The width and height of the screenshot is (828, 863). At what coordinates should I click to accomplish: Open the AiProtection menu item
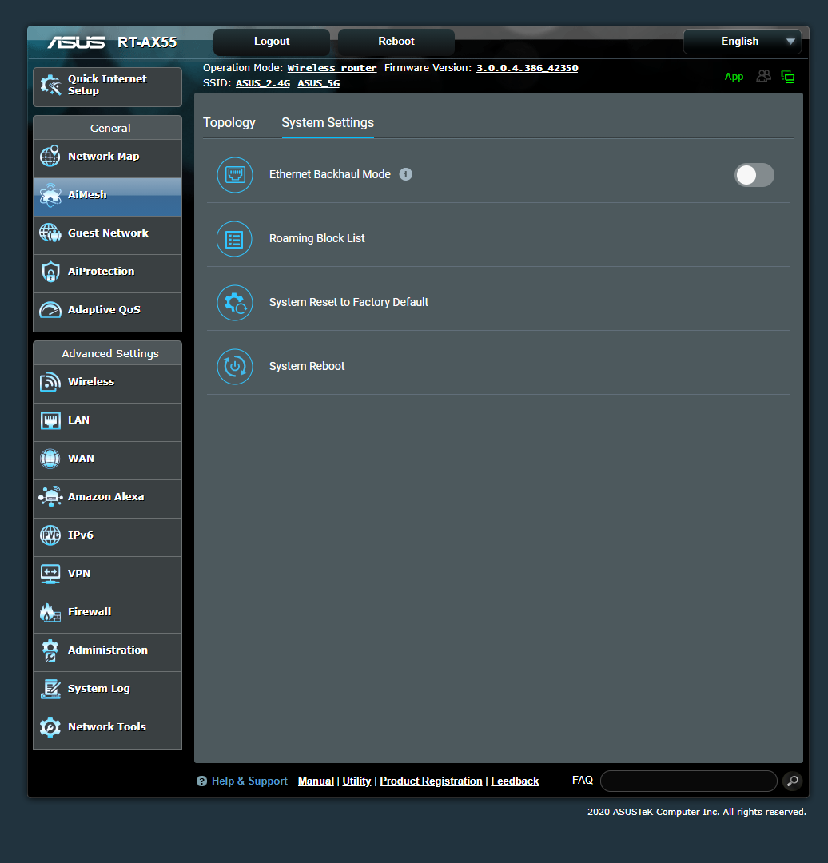(107, 273)
